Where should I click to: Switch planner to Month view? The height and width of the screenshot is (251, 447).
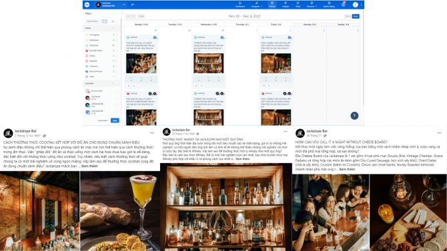[348, 16]
